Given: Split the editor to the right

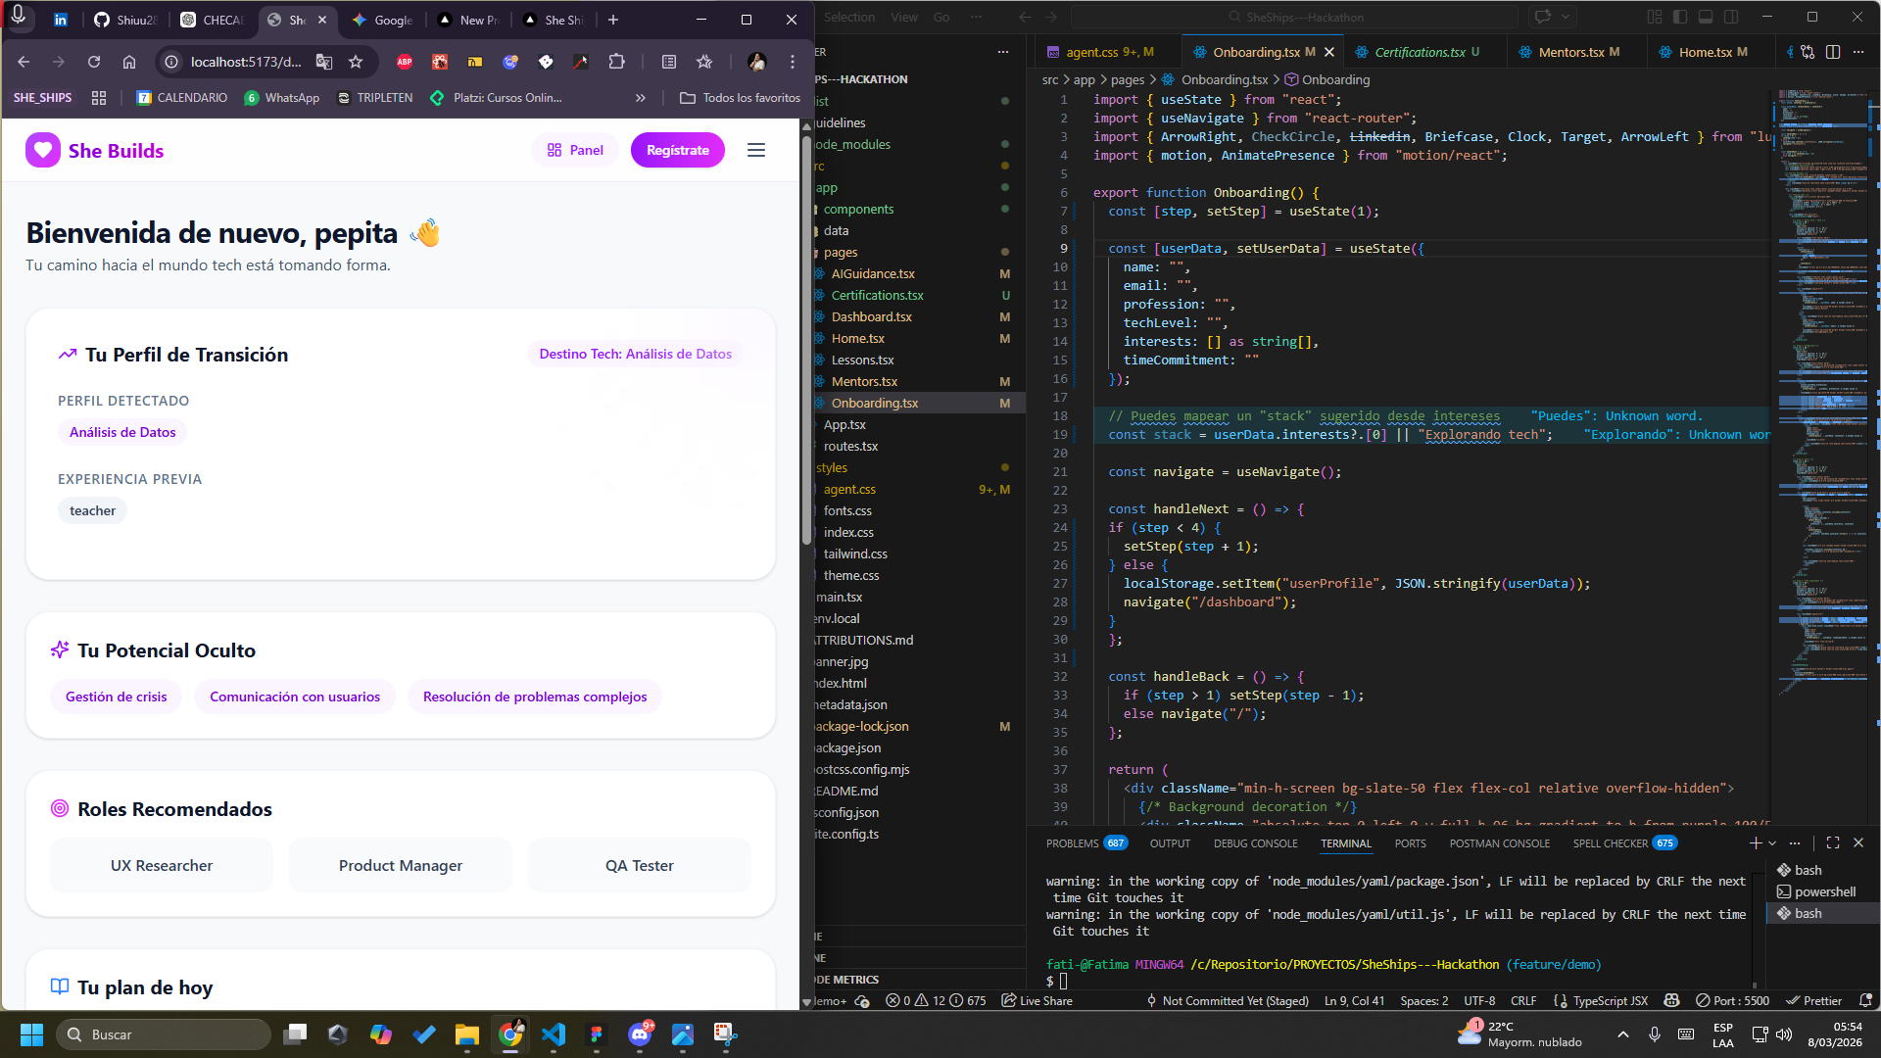Looking at the screenshot, I should [1833, 52].
